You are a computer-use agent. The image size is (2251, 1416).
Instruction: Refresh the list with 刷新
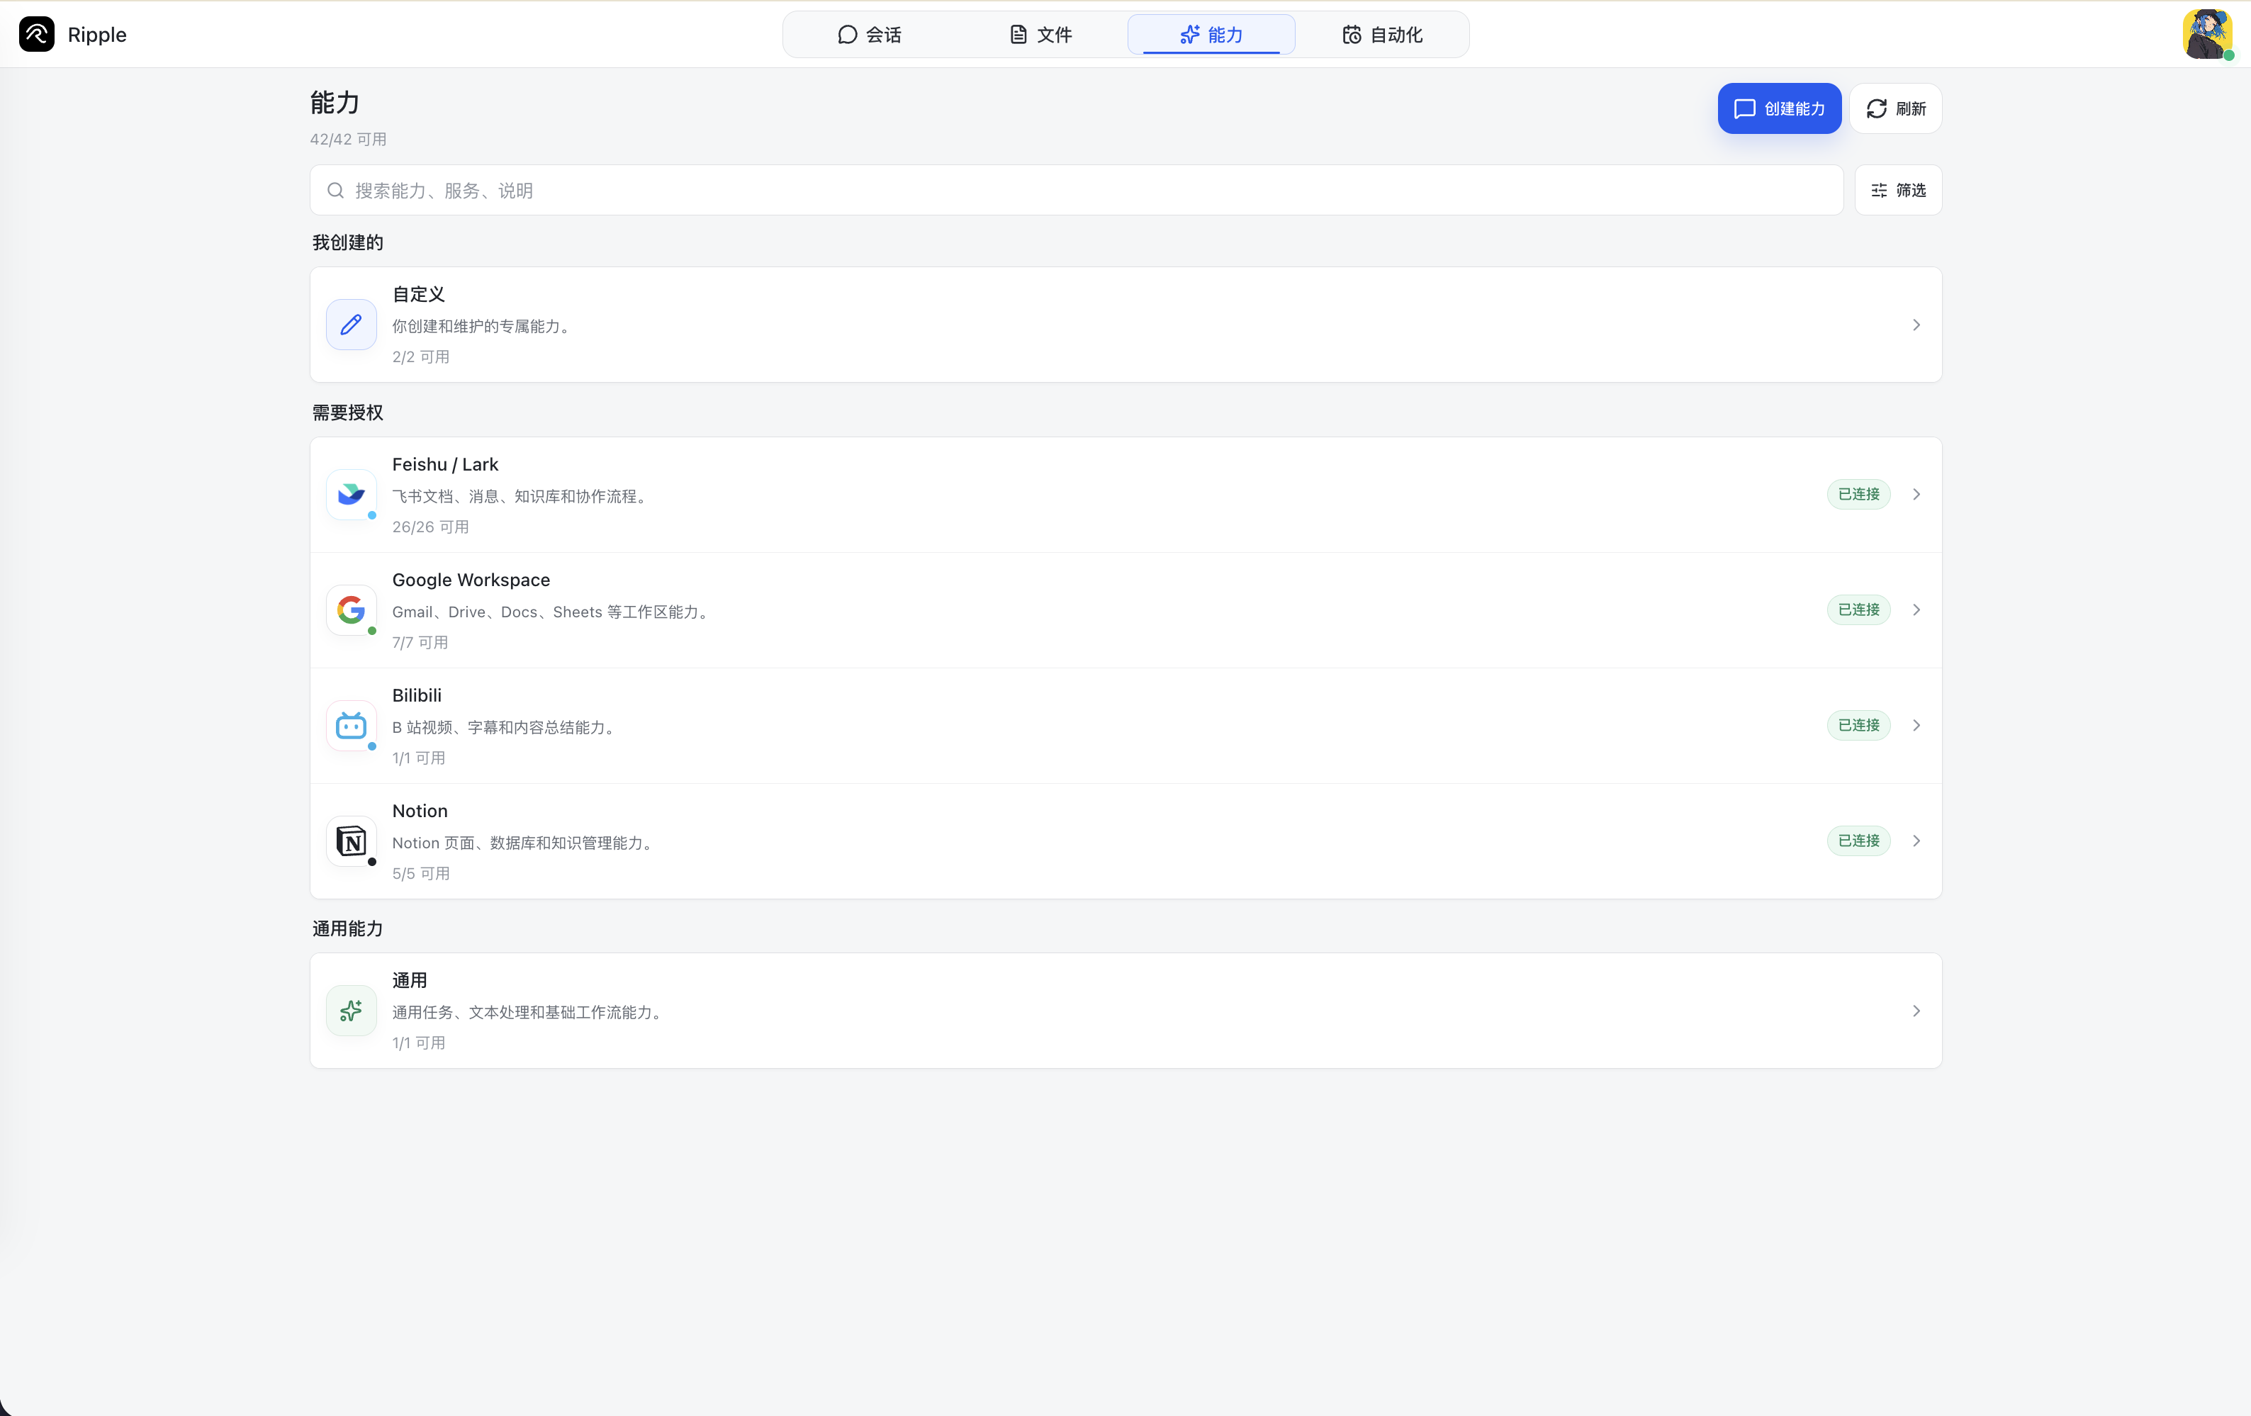point(1896,108)
